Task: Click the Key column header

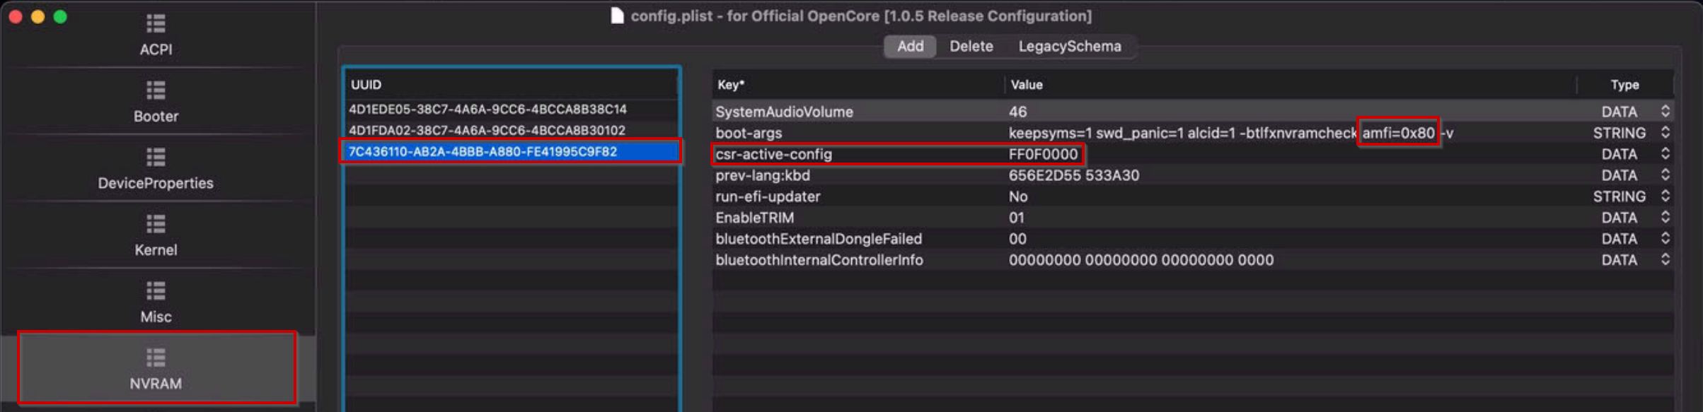Action: [731, 85]
